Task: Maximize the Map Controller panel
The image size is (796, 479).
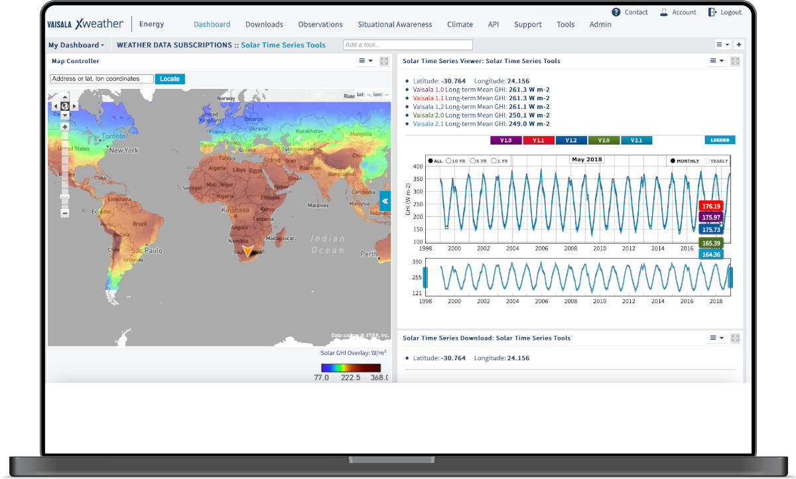Action: click(384, 61)
